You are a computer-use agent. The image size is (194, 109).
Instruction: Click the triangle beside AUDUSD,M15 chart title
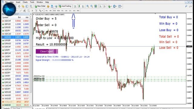pos(34,15)
